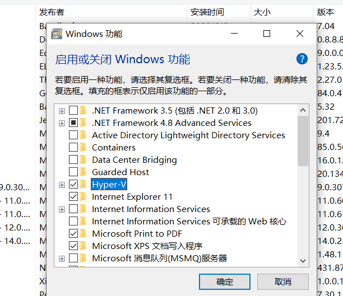Minimize the Windows 功能 dialog

pyautogui.click(x=234, y=34)
